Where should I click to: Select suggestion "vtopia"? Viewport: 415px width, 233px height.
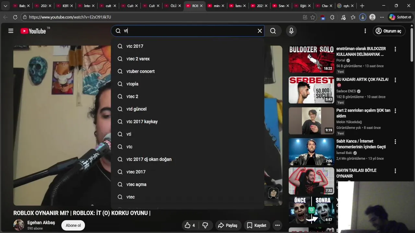point(187,84)
